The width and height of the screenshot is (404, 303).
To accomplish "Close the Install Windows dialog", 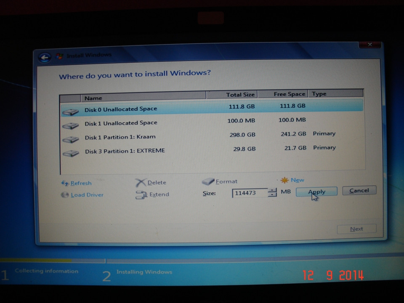I will (x=370, y=45).
